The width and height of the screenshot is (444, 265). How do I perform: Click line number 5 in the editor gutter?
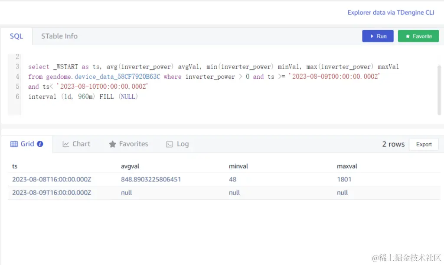point(16,87)
